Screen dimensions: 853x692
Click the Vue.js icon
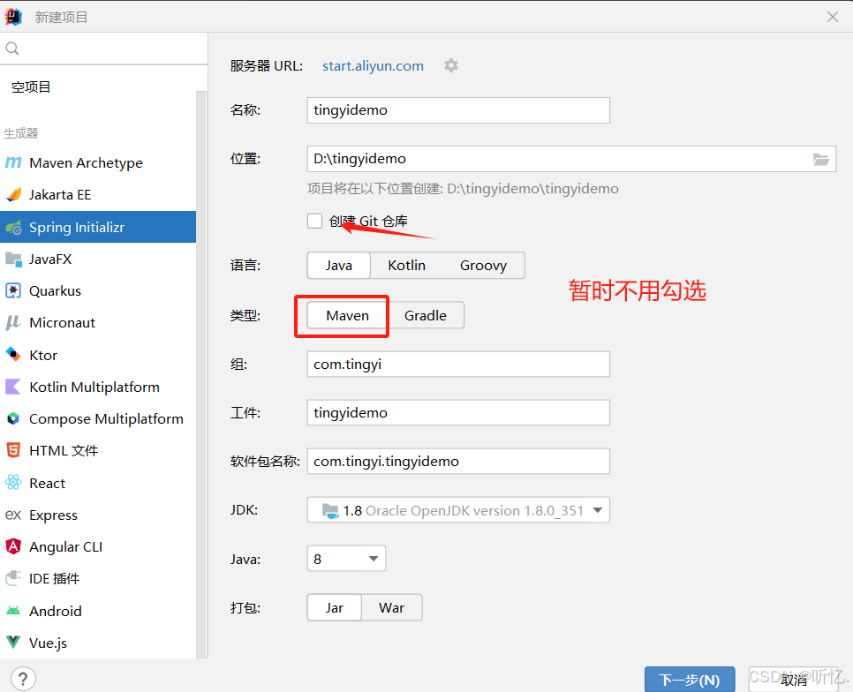(13, 643)
